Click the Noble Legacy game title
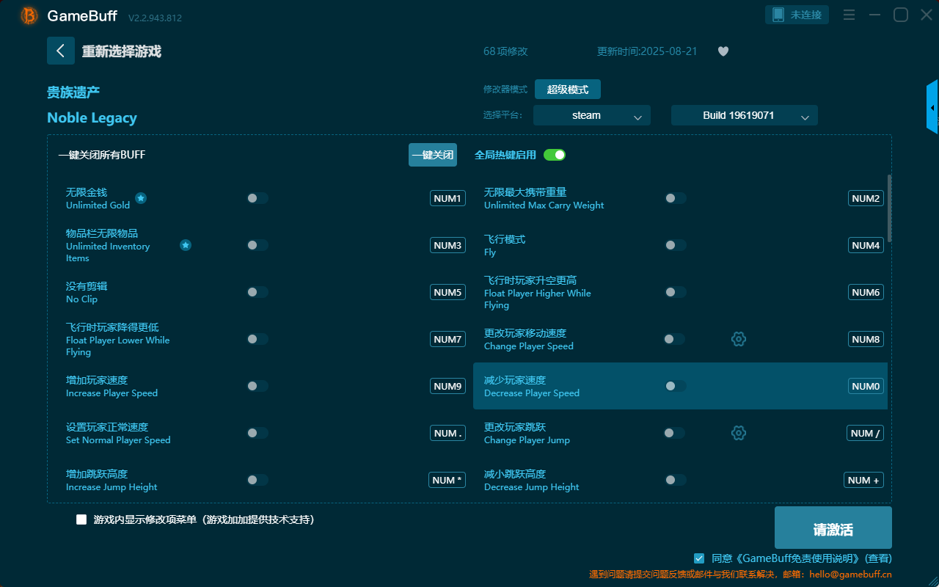Screen dimensions: 939x587 tap(92, 118)
